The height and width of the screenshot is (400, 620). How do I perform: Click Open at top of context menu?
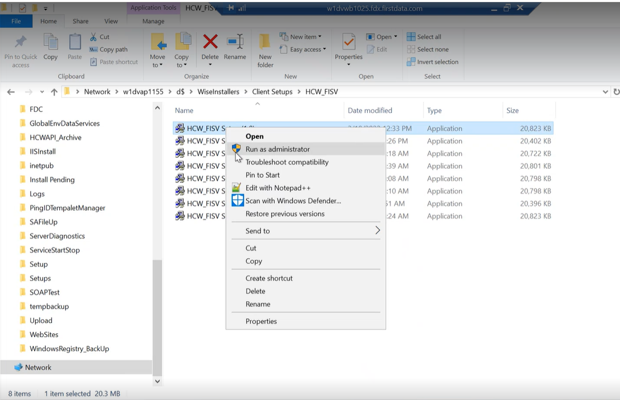[254, 137]
